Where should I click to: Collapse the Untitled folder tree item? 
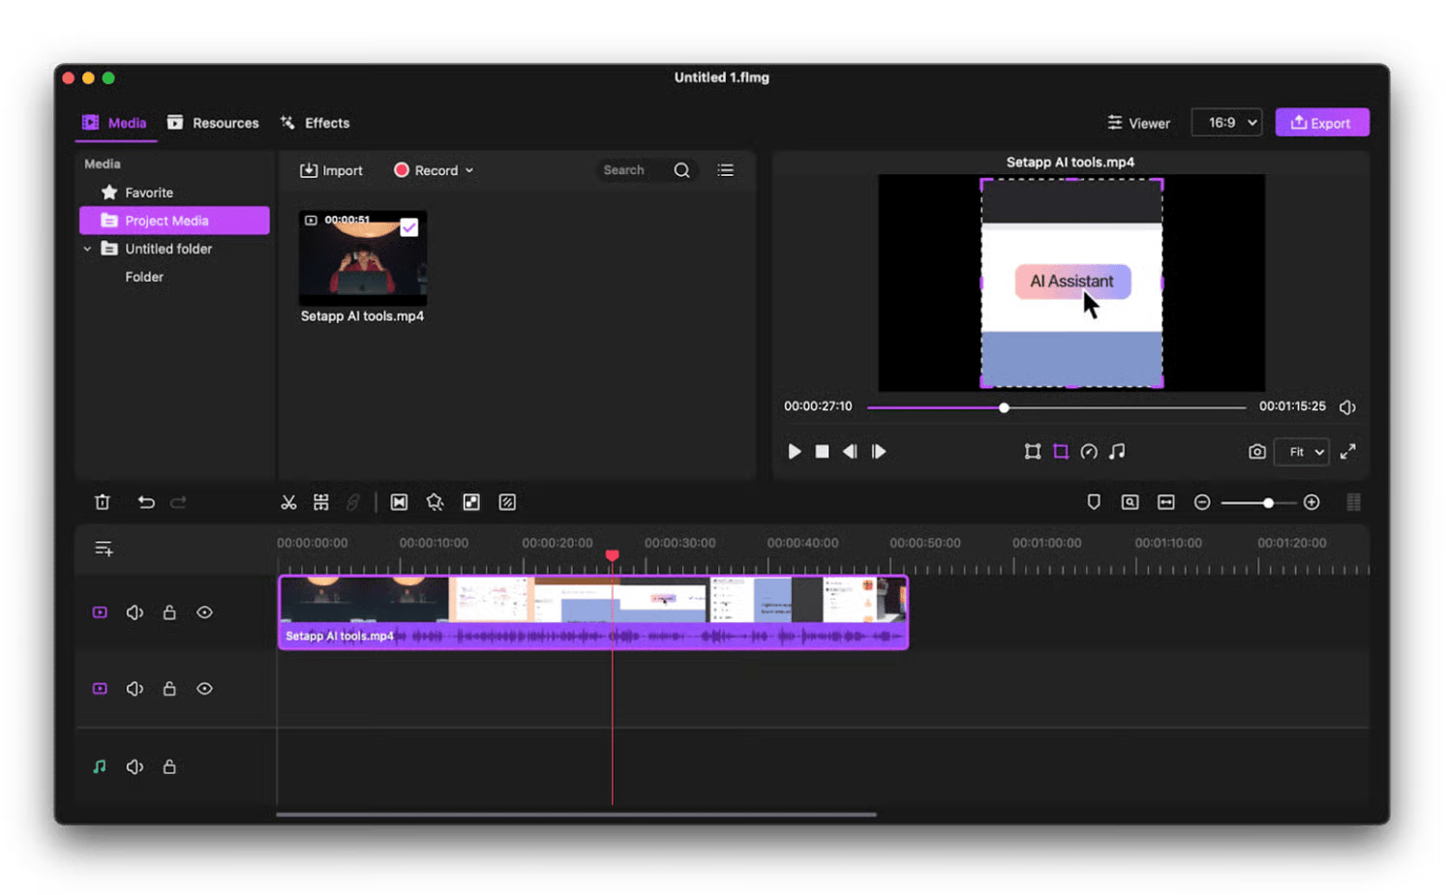(x=87, y=249)
